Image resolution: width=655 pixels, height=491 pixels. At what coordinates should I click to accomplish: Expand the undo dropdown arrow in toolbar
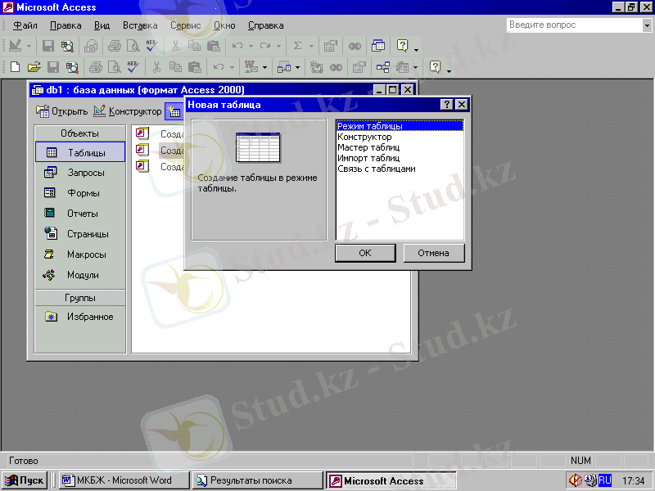pos(250,46)
